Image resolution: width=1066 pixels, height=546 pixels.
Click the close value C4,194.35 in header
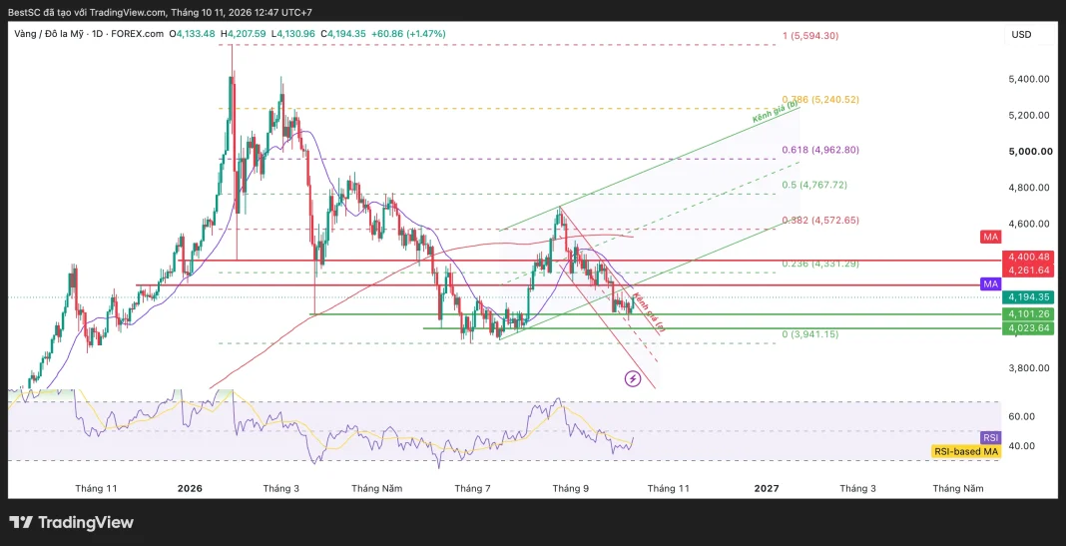click(343, 33)
